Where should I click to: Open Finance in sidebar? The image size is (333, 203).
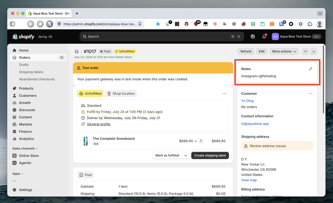tap(38, 132)
